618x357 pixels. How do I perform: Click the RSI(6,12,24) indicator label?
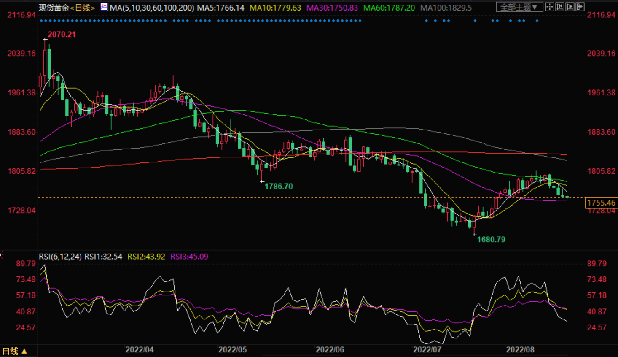coord(60,257)
